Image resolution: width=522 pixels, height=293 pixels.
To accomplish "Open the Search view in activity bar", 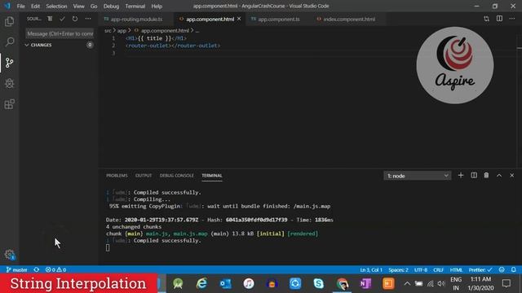I will 9,42.
